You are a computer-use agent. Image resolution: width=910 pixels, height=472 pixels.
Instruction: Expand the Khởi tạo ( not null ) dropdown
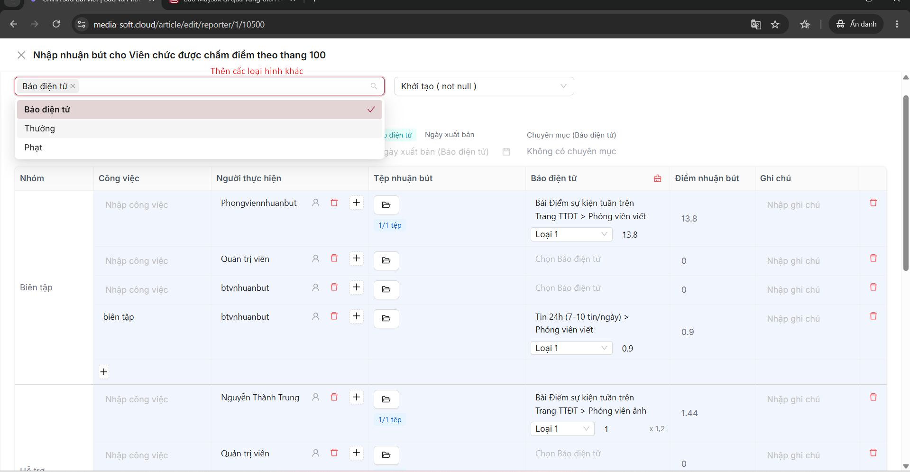484,86
